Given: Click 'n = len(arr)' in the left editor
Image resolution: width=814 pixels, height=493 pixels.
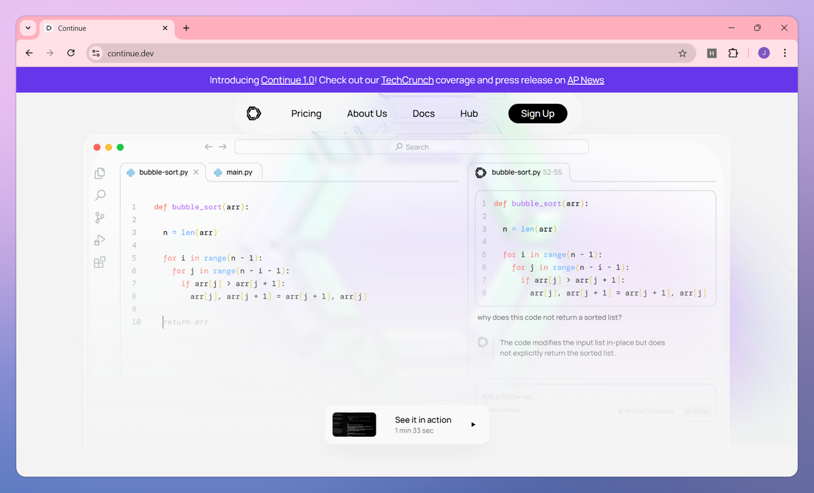Looking at the screenshot, I should [x=190, y=233].
